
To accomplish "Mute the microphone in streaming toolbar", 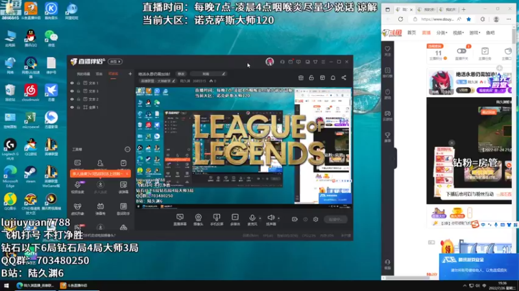I will click(x=252, y=219).
